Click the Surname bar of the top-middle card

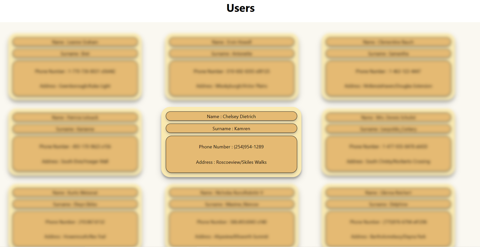[x=231, y=53]
